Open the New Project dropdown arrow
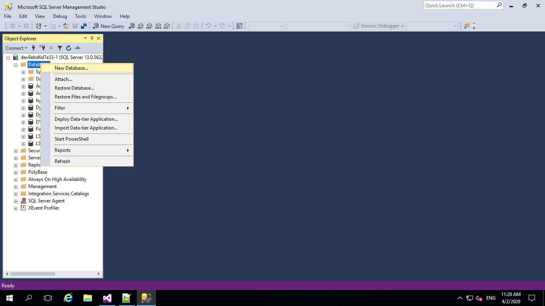 click(x=45, y=26)
